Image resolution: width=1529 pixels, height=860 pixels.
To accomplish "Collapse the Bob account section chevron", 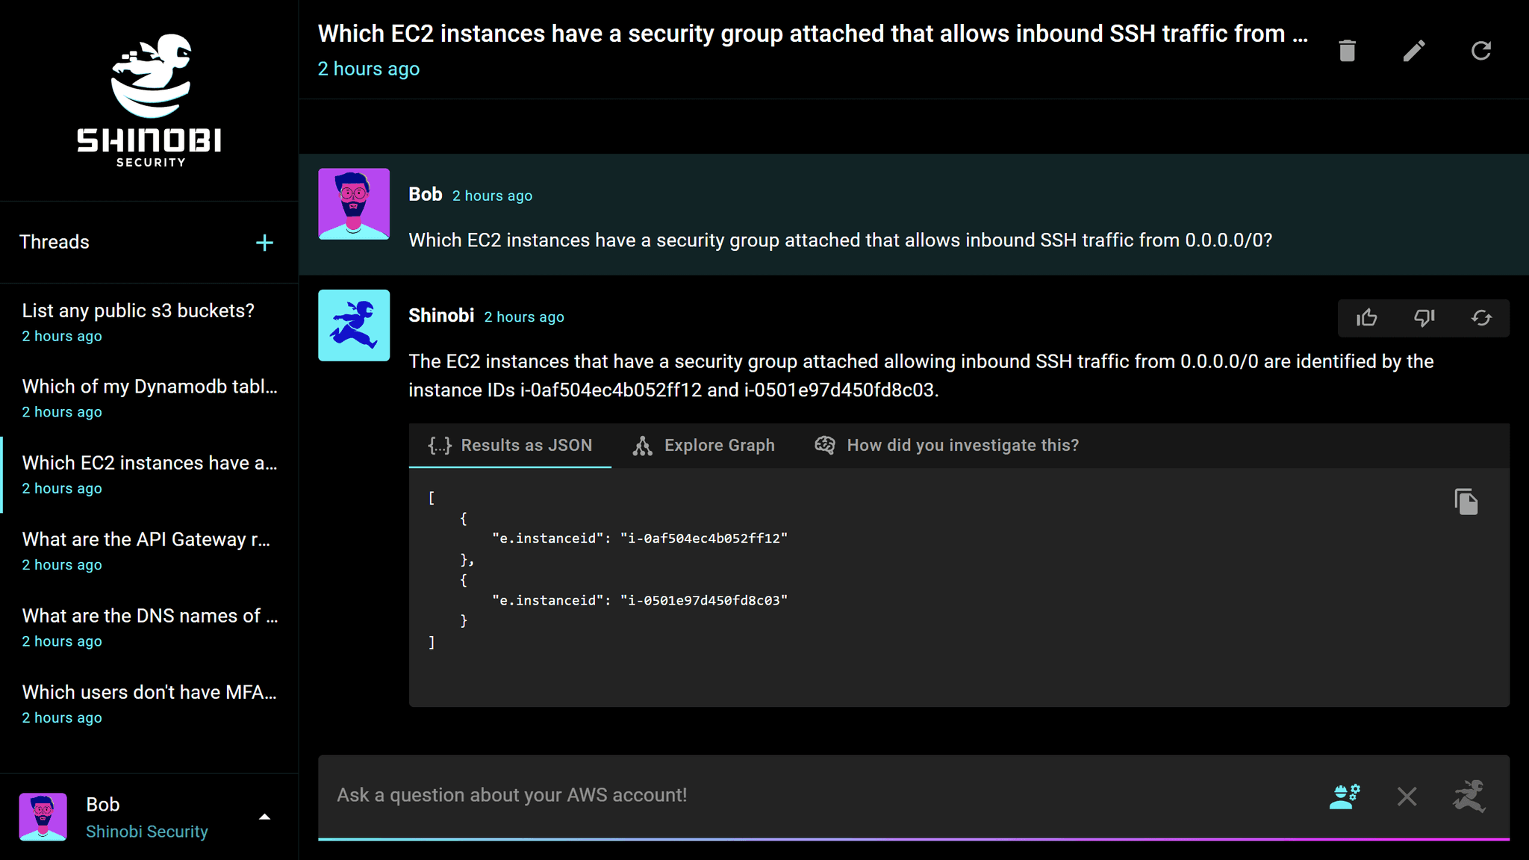I will 265,816.
